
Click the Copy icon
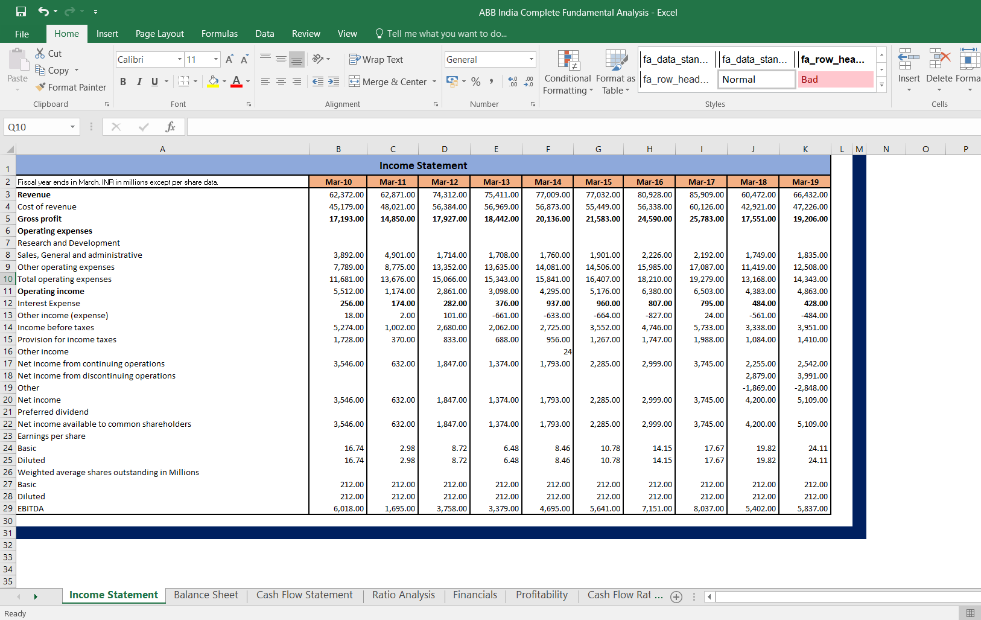click(x=40, y=70)
